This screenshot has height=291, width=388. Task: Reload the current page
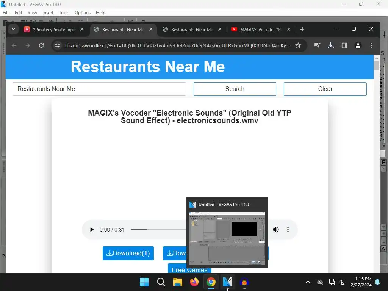(41, 45)
